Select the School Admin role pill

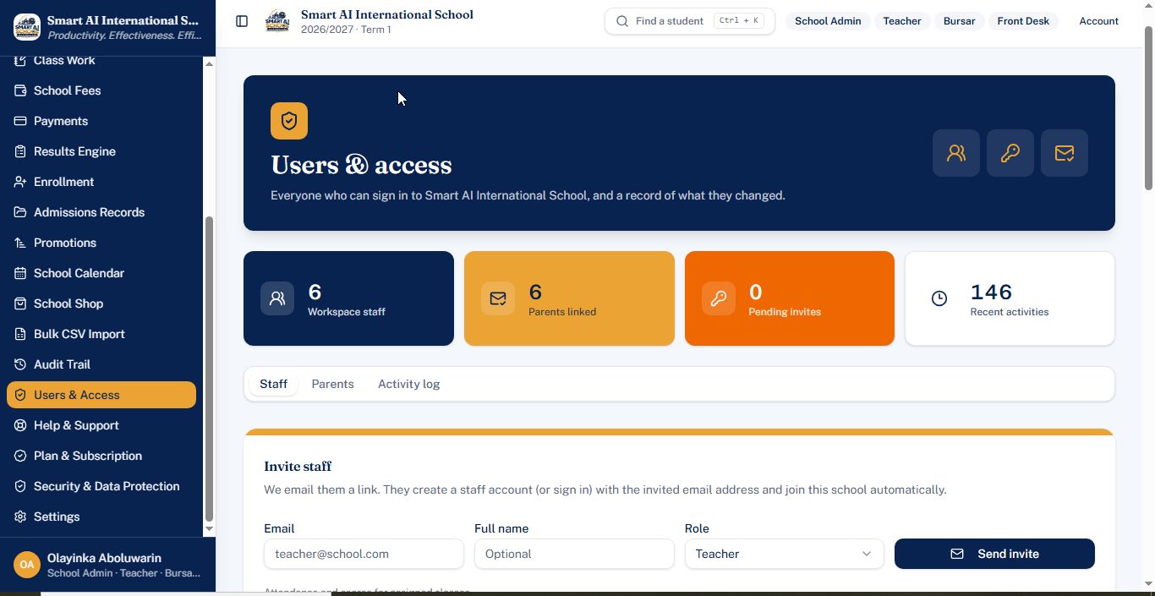pyautogui.click(x=828, y=21)
